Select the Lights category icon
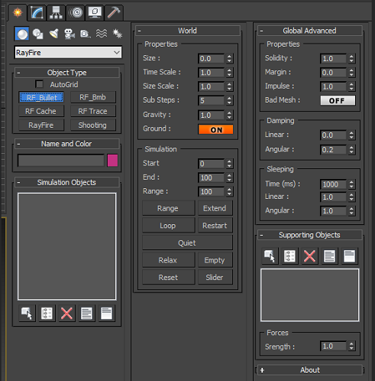 coord(53,34)
